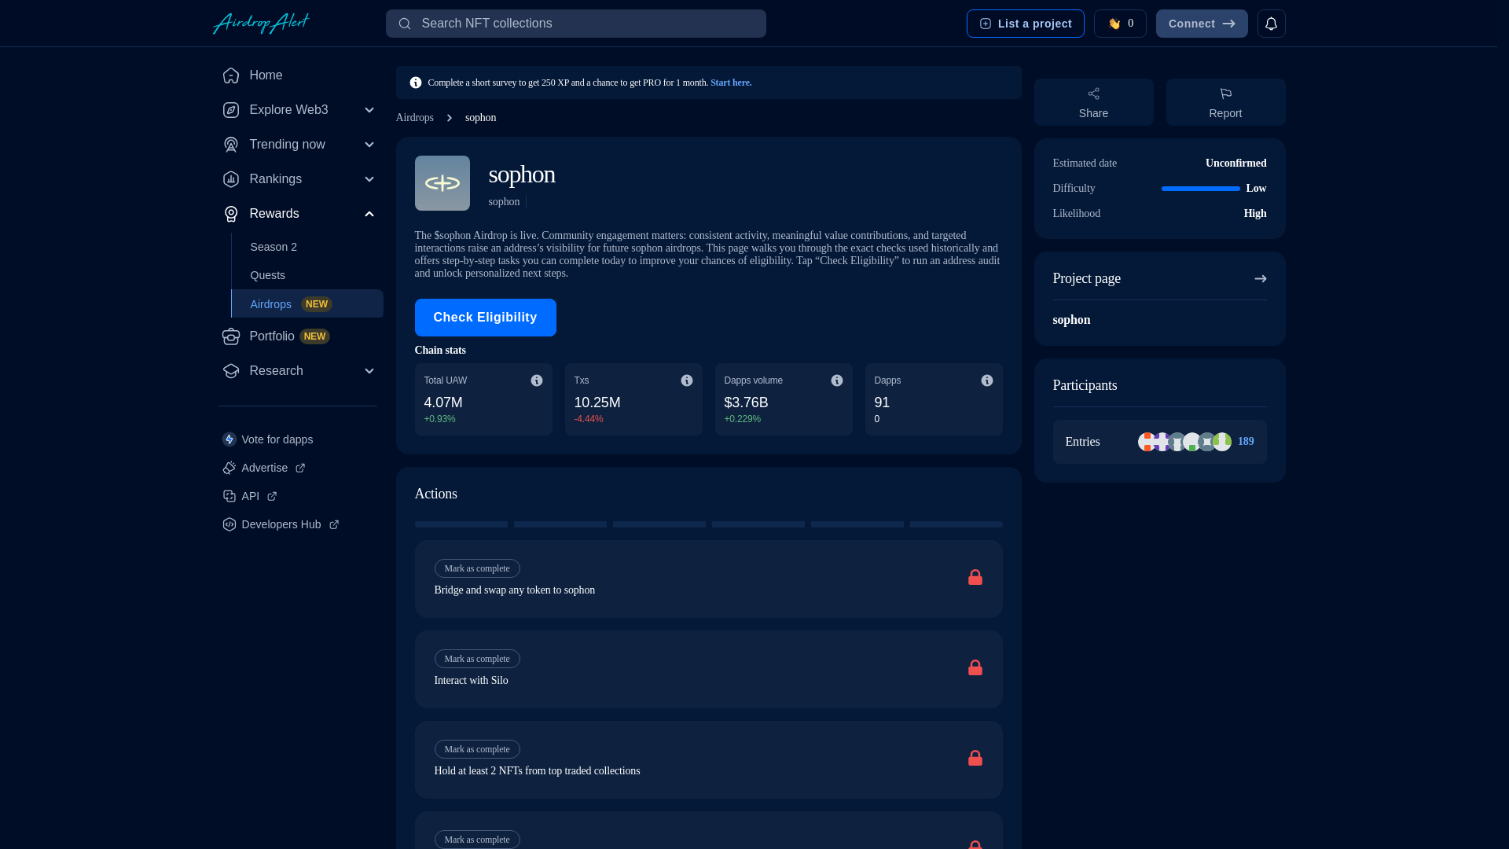Image resolution: width=1509 pixels, height=849 pixels.
Task: Click the Report button
Action: [x=1225, y=102]
